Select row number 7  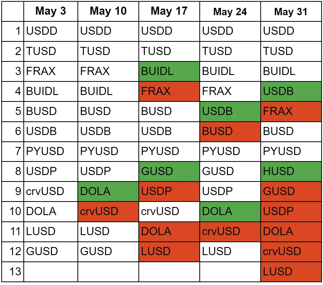tap(18, 151)
